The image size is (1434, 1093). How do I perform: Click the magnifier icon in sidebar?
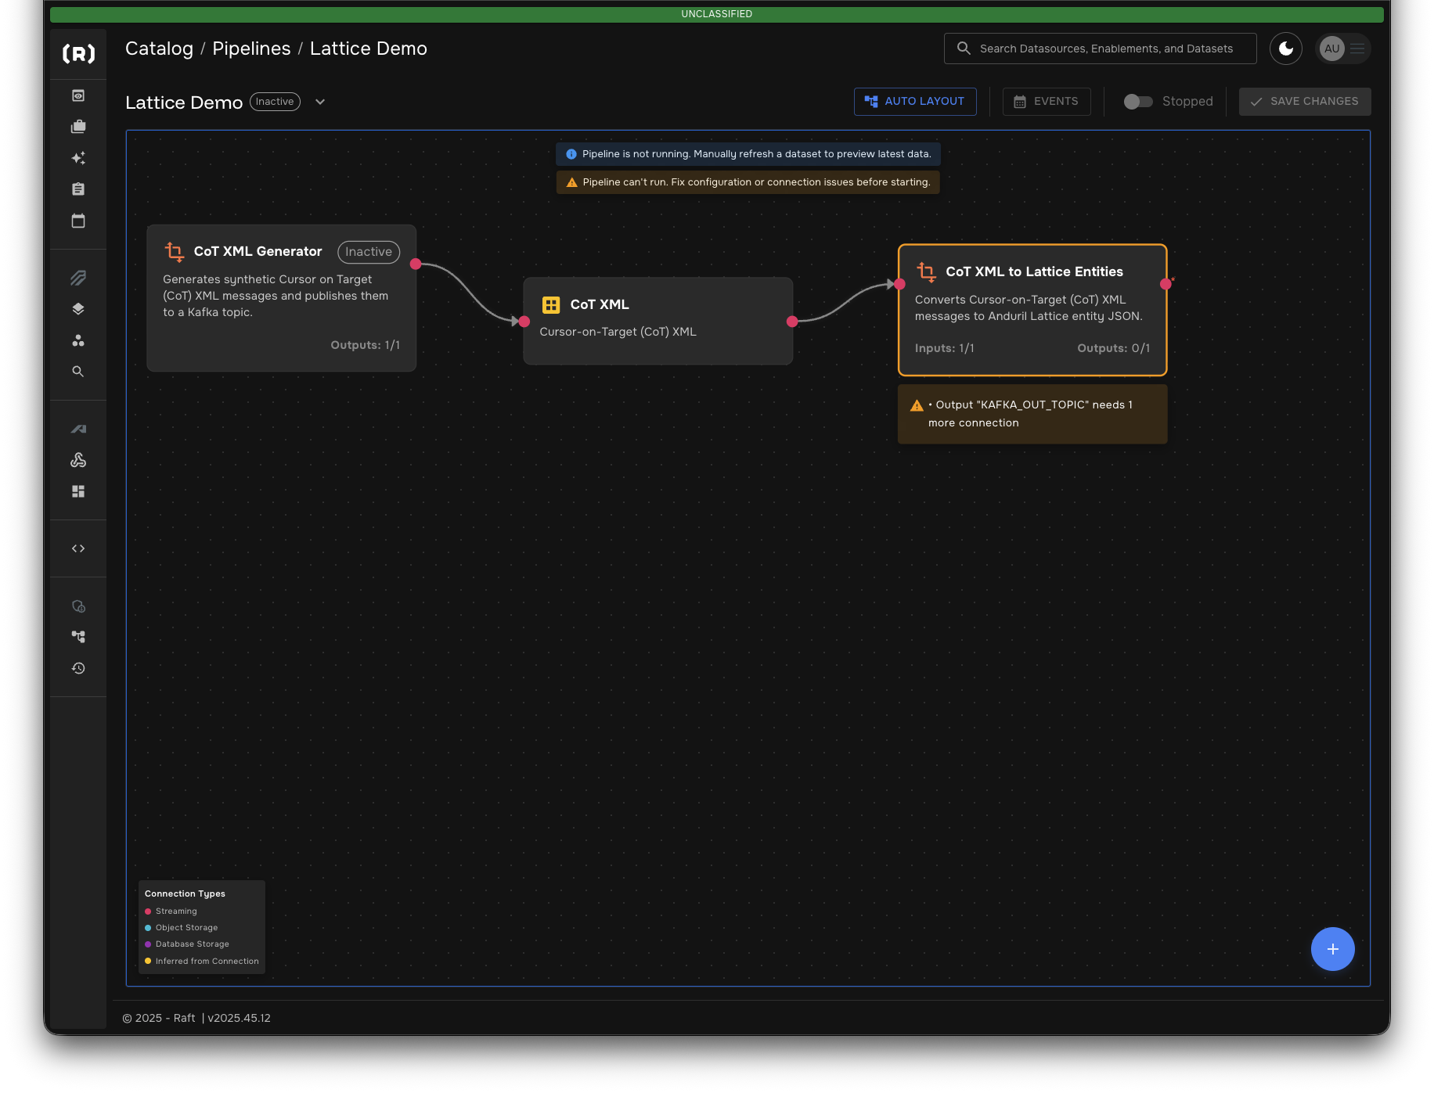coord(78,372)
